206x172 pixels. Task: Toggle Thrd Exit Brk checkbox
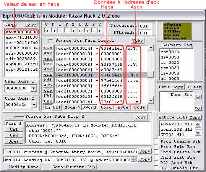pos(156,157)
